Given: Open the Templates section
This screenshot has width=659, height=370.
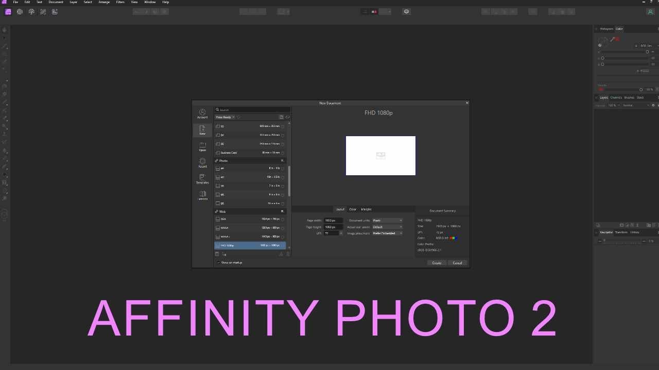Looking at the screenshot, I should tap(202, 180).
